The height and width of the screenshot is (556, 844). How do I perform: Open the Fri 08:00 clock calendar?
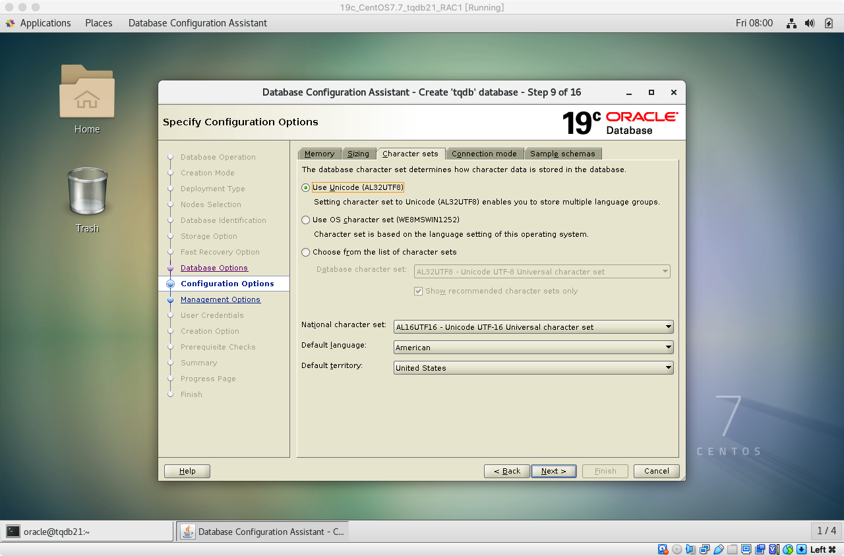754,23
